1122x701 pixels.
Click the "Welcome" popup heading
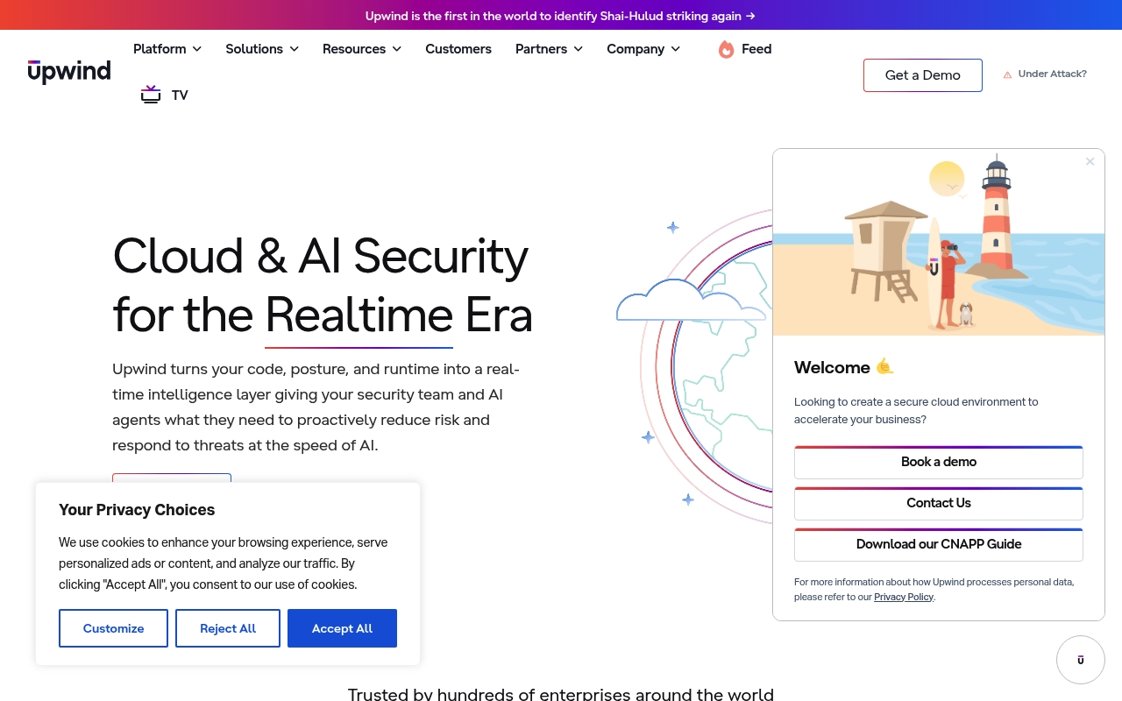832,367
